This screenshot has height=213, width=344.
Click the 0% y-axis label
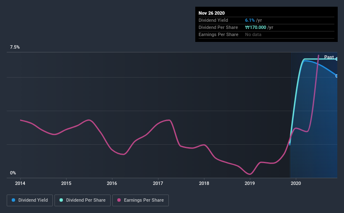coord(13,173)
